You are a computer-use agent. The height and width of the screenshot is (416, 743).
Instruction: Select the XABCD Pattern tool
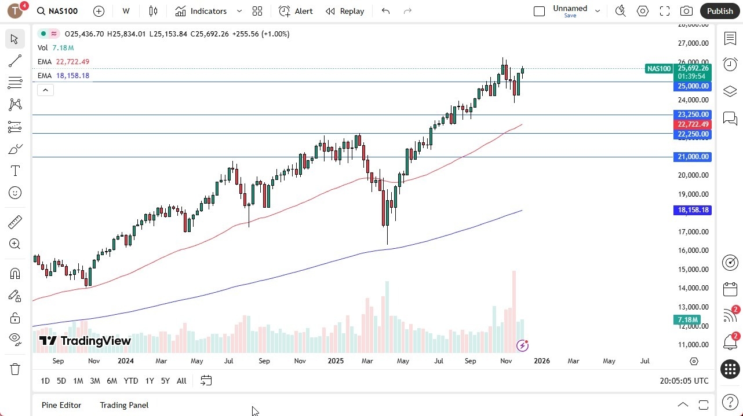[15, 104]
